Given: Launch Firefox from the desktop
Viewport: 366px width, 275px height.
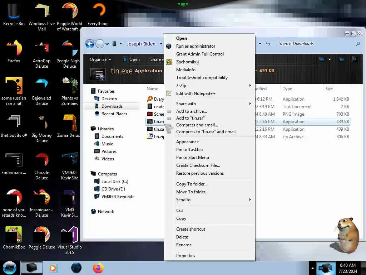Looking at the screenshot, I should point(14,52).
